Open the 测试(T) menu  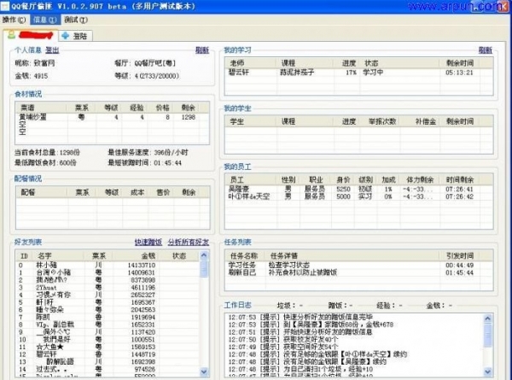76,20
